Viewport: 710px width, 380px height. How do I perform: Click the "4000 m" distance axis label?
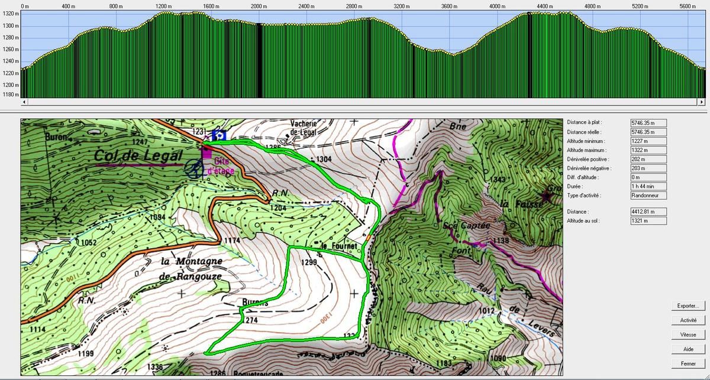pos(499,6)
